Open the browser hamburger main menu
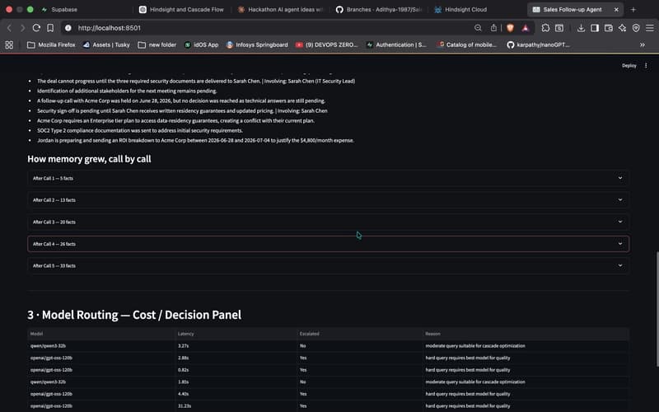 pyautogui.click(x=650, y=28)
